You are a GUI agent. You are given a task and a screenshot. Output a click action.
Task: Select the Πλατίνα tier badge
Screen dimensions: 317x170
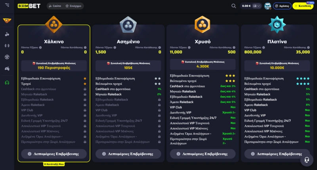(x=277, y=25)
